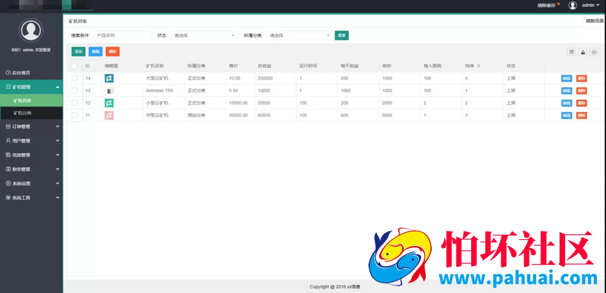Open the thumbnail for Antminer T9S

110,91
